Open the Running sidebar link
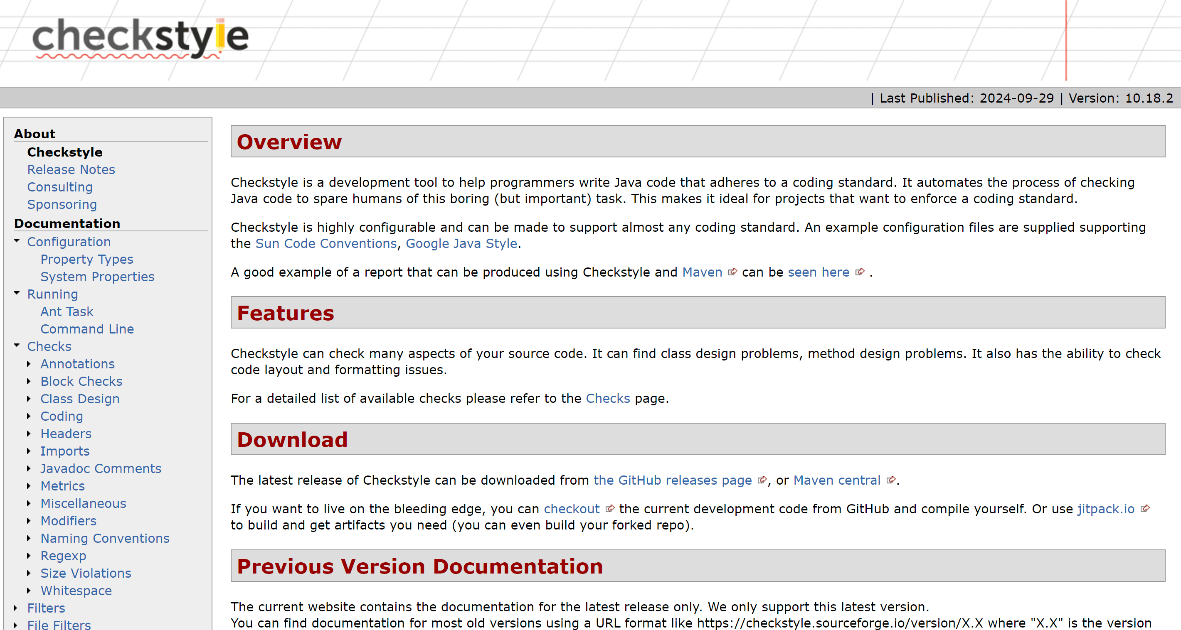The image size is (1181, 630). coord(53,294)
